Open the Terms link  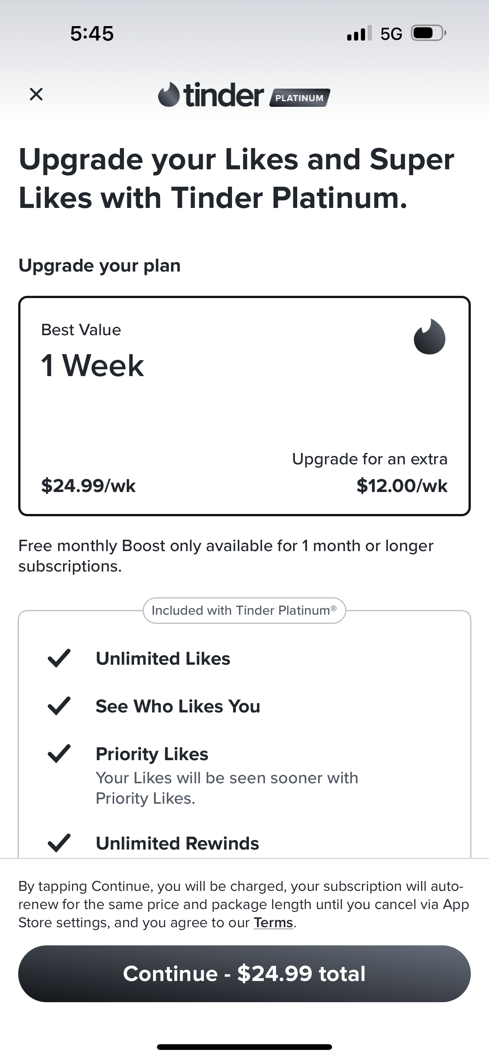(x=273, y=923)
